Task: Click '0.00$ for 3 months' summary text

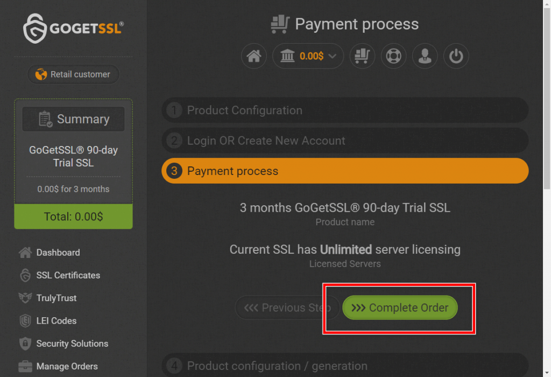Action: [x=73, y=189]
